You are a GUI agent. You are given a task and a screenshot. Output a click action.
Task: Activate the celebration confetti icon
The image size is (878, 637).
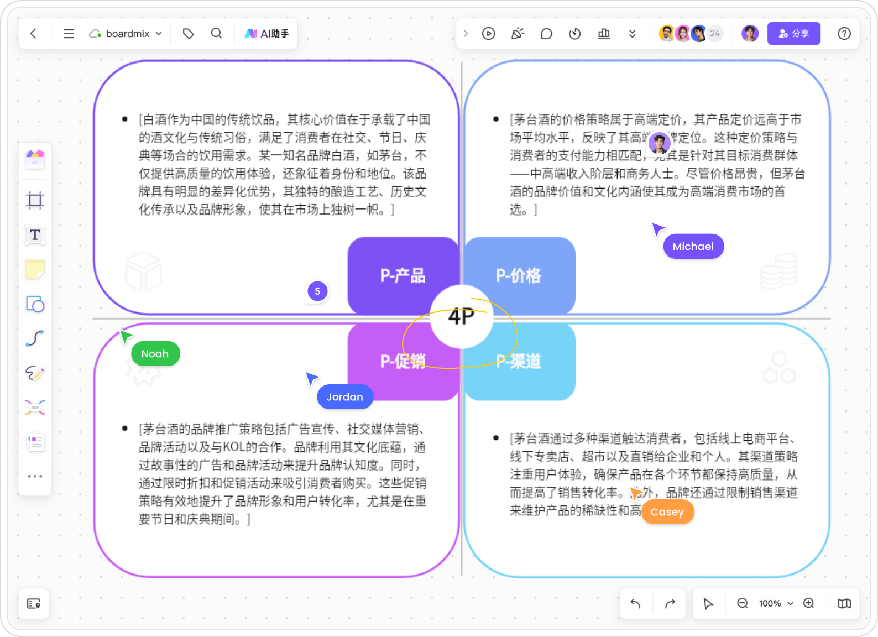518,34
